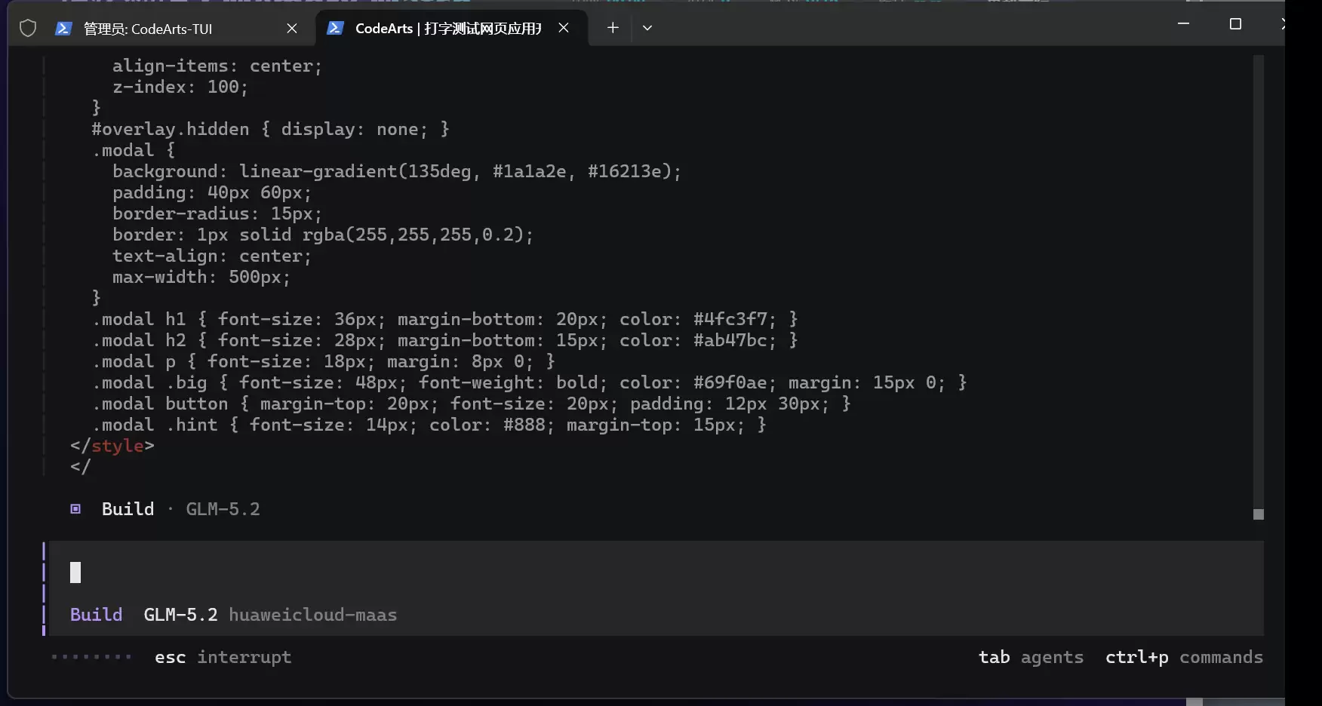Click the ctrl+p commands hint
The image size is (1322, 706).
[x=1184, y=657]
